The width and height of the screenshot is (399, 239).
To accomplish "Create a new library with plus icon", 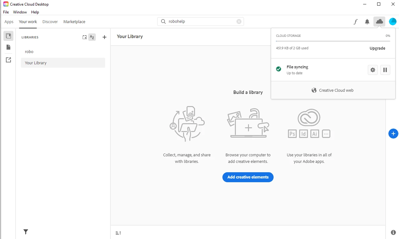I will [105, 37].
